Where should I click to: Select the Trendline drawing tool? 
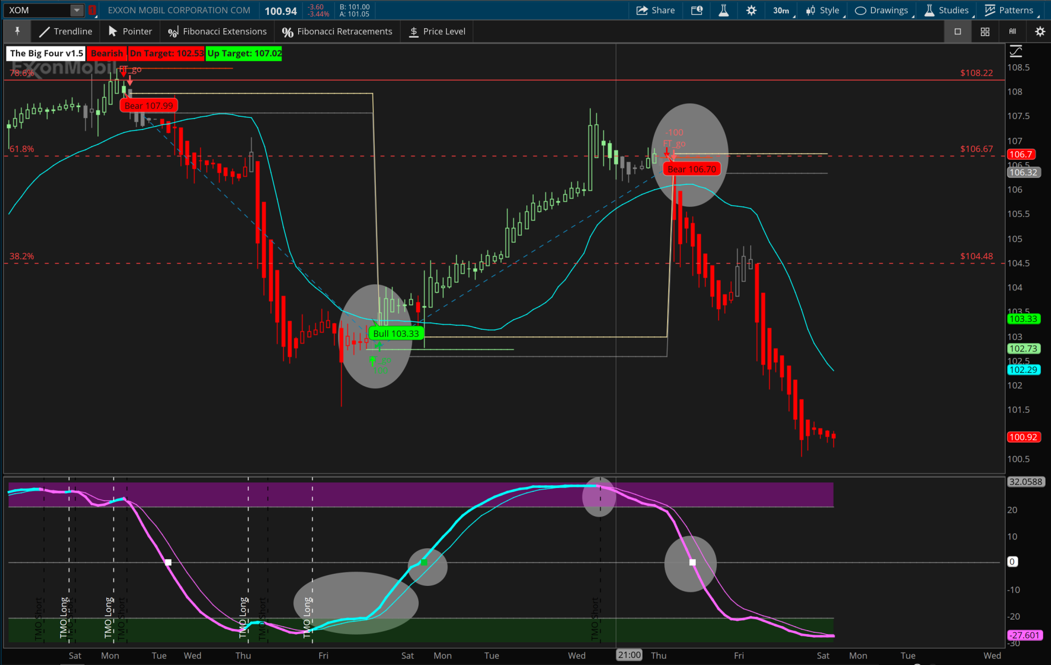(x=66, y=32)
